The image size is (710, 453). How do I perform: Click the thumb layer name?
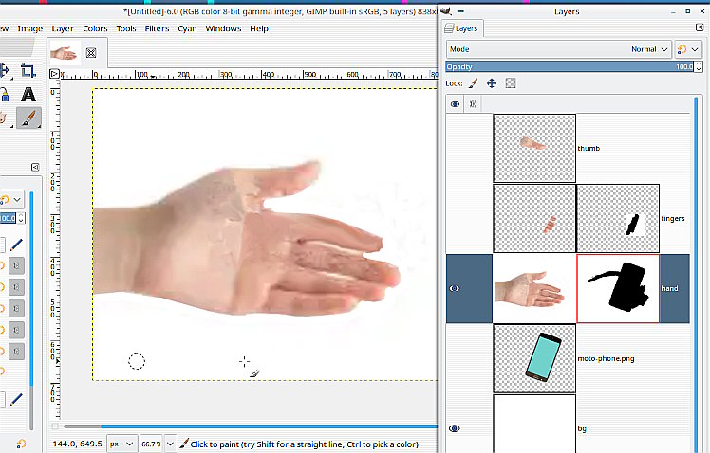(x=589, y=148)
